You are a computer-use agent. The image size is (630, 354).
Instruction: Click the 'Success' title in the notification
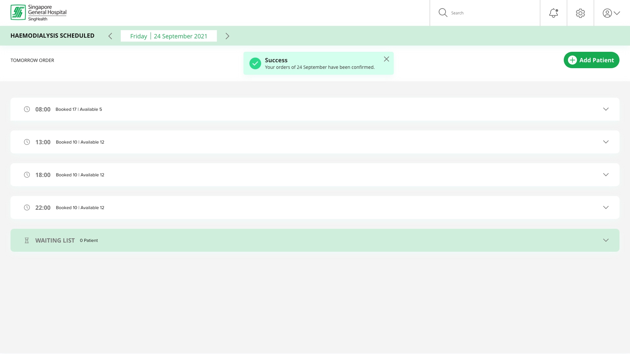tap(276, 60)
